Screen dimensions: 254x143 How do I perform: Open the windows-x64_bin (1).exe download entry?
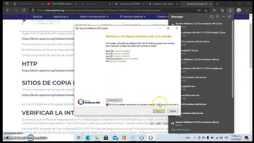point(195,41)
